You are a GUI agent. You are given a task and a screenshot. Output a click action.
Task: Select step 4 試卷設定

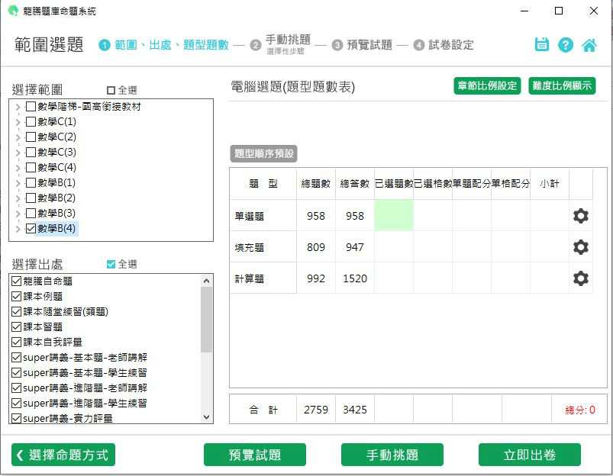click(x=444, y=45)
